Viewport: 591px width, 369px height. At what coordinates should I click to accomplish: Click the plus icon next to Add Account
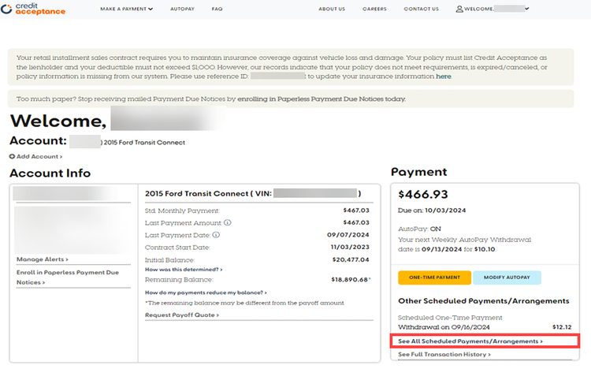13,157
